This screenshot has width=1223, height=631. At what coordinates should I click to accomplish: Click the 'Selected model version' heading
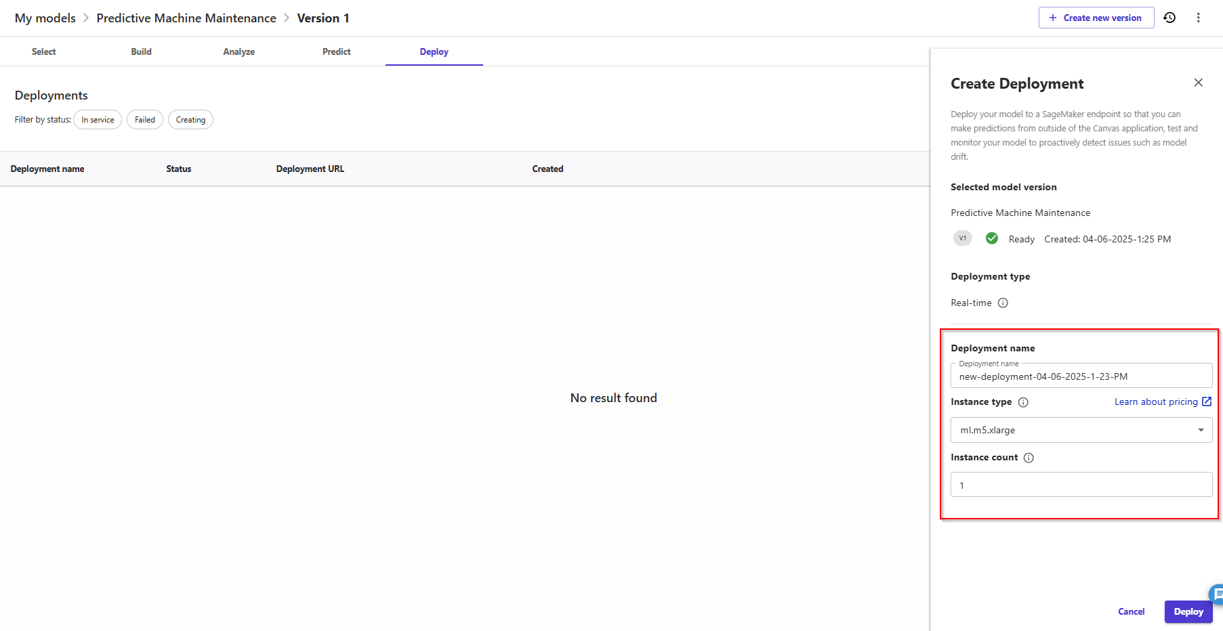click(x=1003, y=187)
